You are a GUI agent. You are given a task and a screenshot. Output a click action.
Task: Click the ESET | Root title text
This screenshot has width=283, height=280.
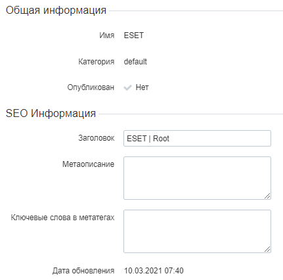pyautogui.click(x=148, y=139)
